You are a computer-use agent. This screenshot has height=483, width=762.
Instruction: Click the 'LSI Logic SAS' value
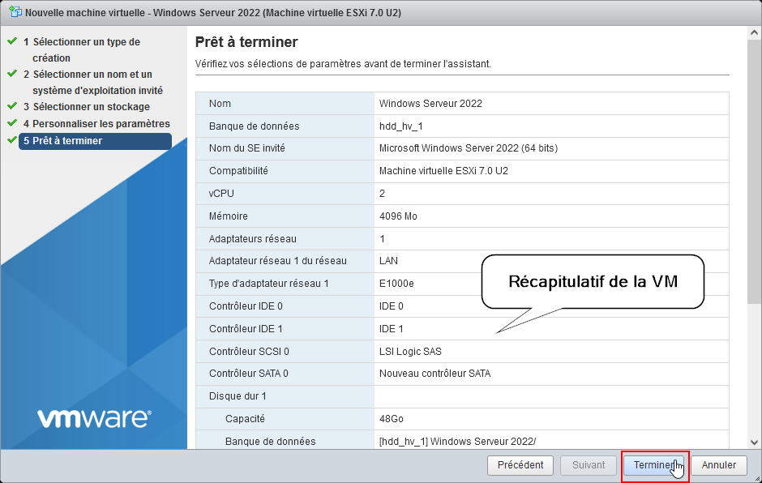(x=410, y=352)
